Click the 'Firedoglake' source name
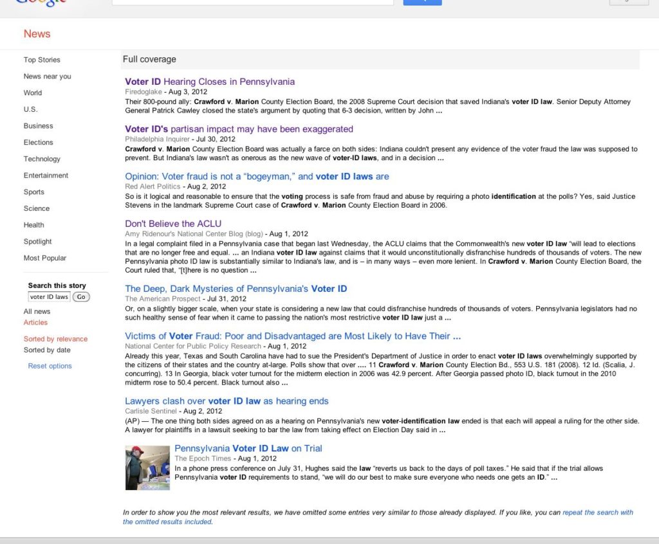 coord(144,92)
